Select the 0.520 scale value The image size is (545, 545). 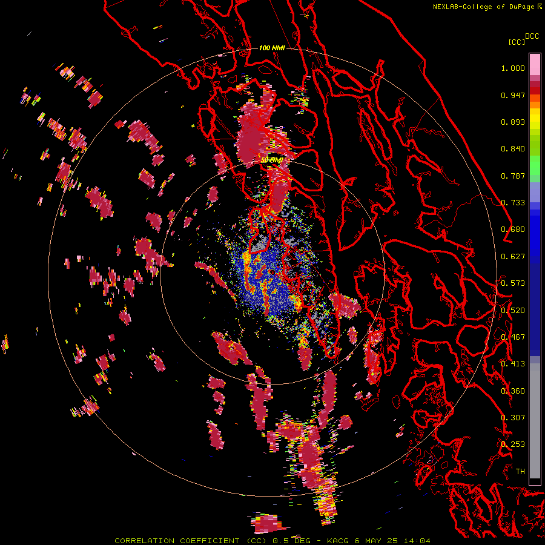(x=513, y=311)
